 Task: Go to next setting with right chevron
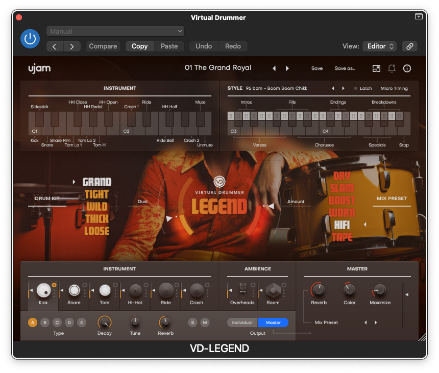click(x=72, y=46)
